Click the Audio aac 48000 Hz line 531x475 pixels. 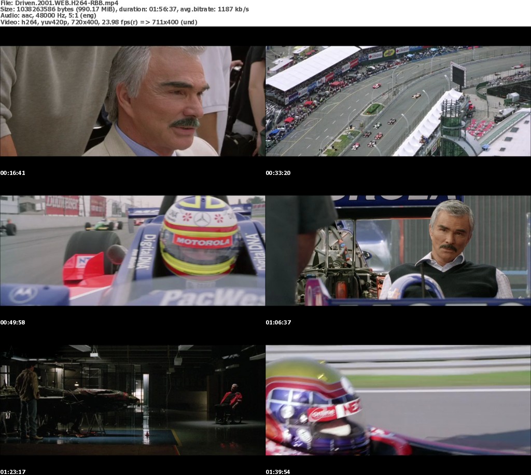click(48, 15)
